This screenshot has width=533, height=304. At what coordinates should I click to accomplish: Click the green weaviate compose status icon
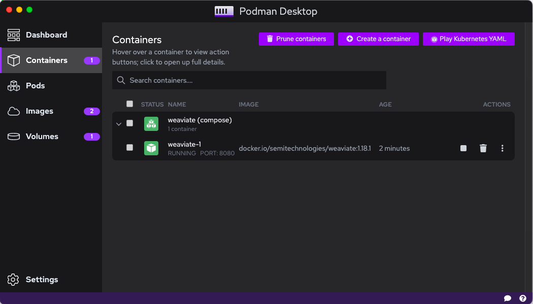(151, 124)
